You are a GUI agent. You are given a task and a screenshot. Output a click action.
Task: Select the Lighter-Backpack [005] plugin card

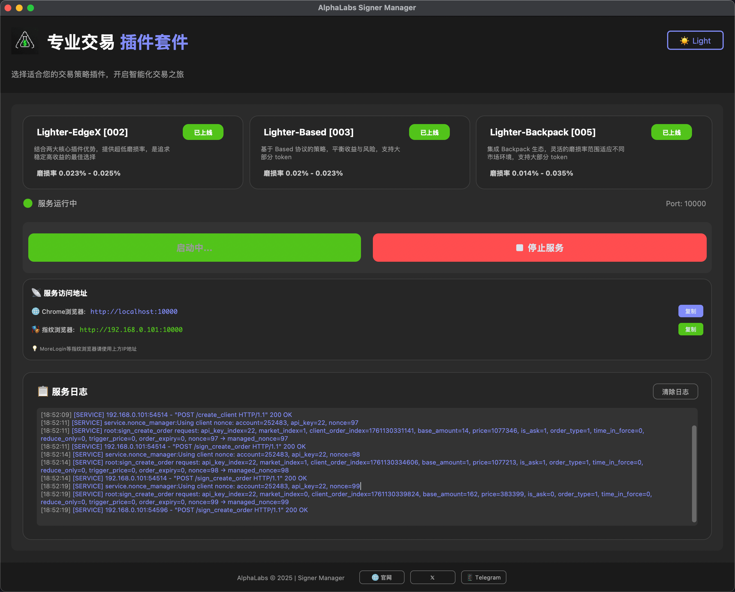[594, 152]
